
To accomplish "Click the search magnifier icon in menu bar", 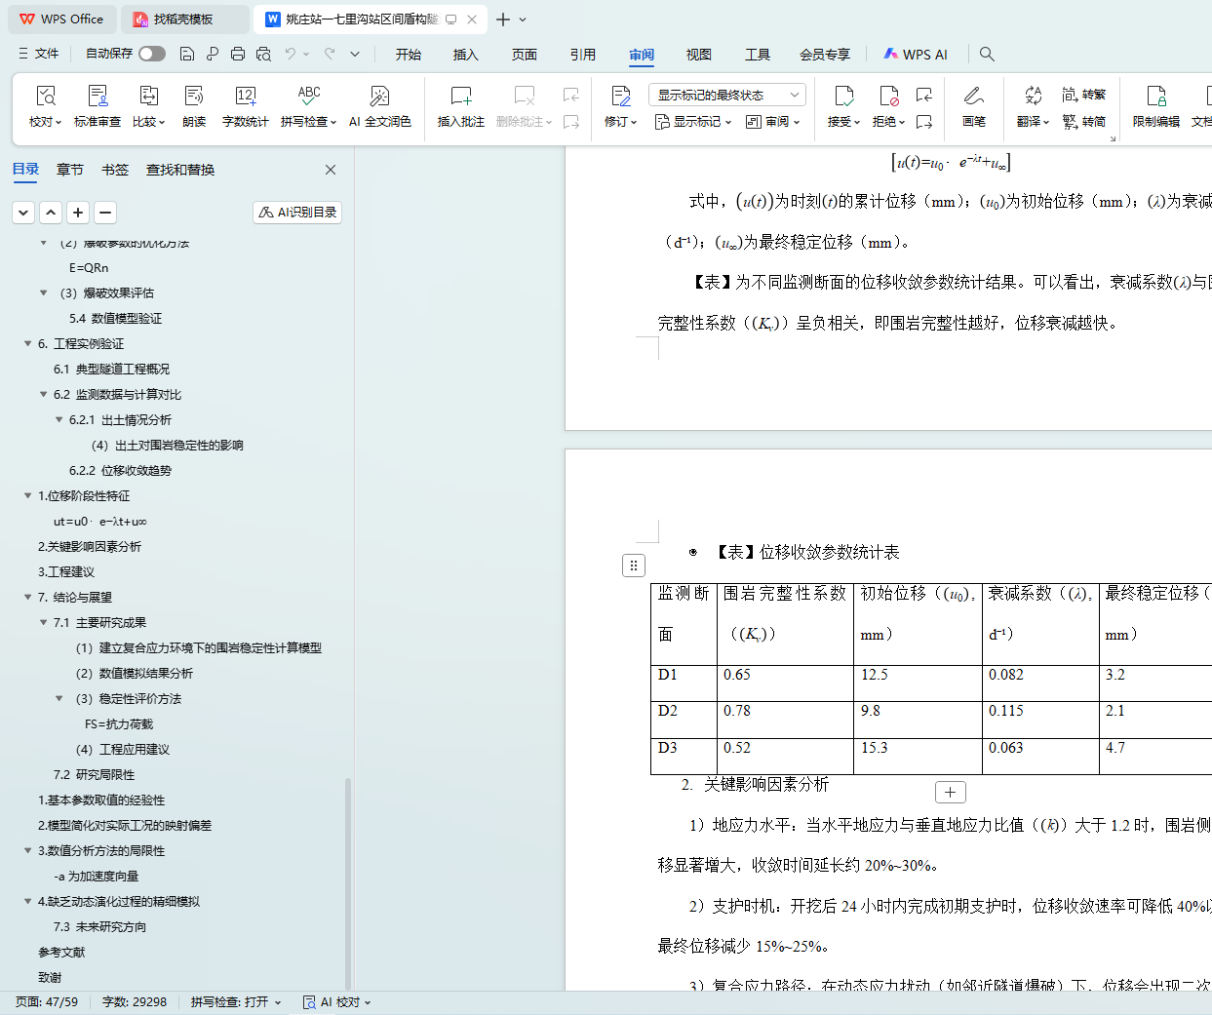I will point(987,55).
